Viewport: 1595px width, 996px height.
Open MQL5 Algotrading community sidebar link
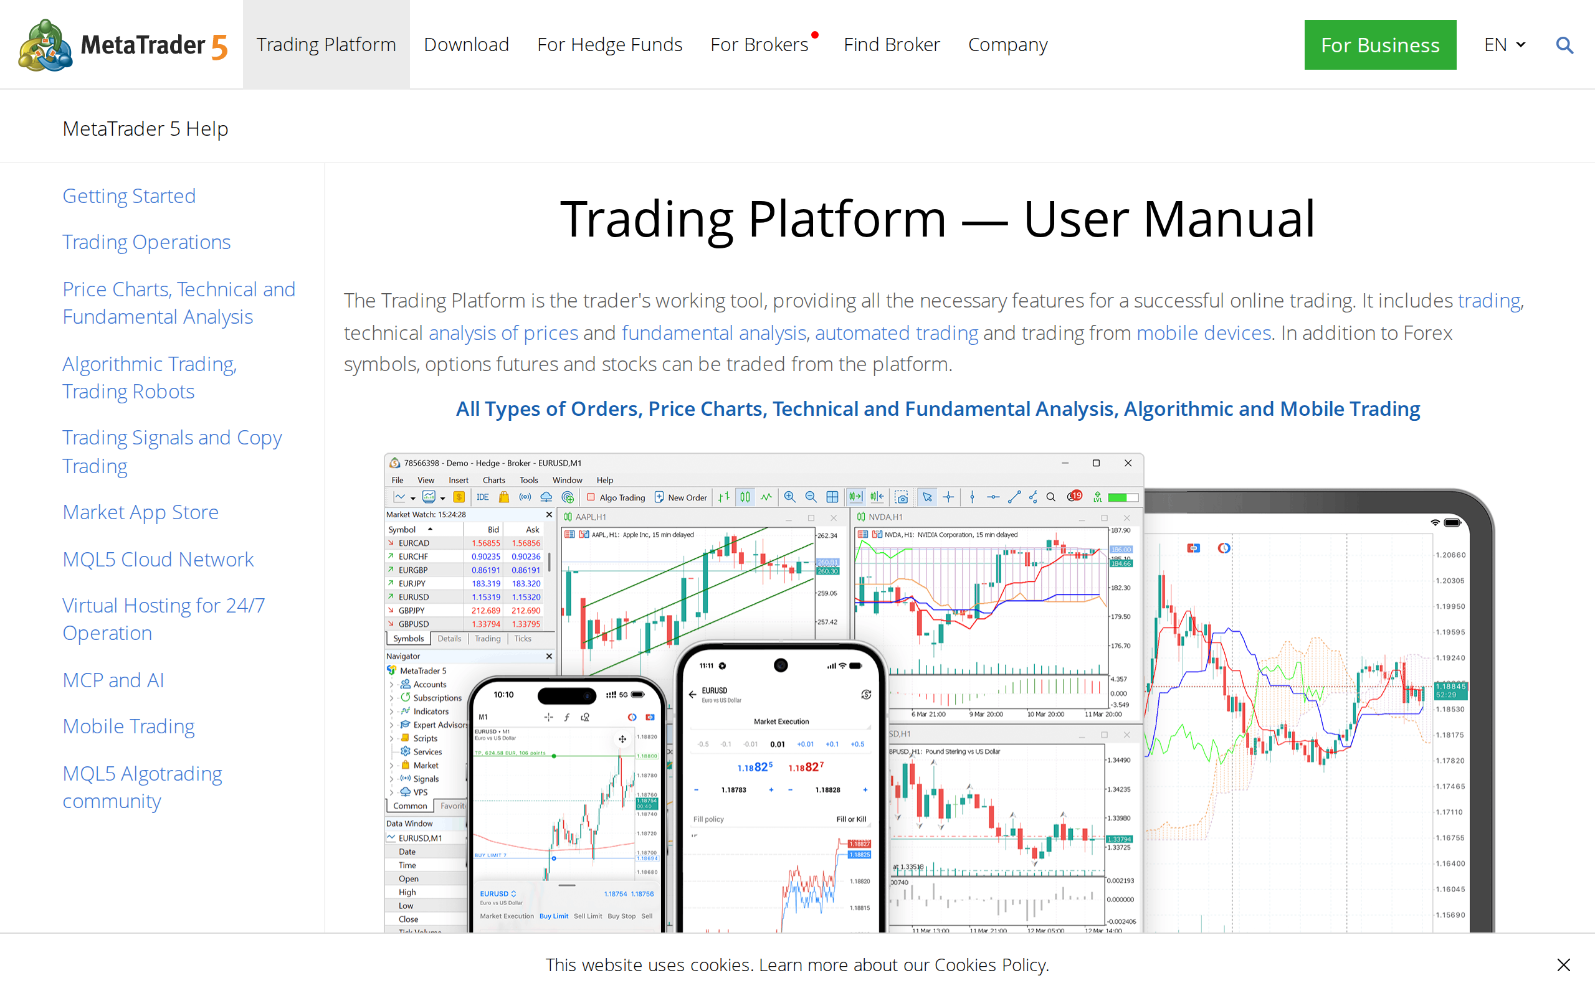(142, 787)
